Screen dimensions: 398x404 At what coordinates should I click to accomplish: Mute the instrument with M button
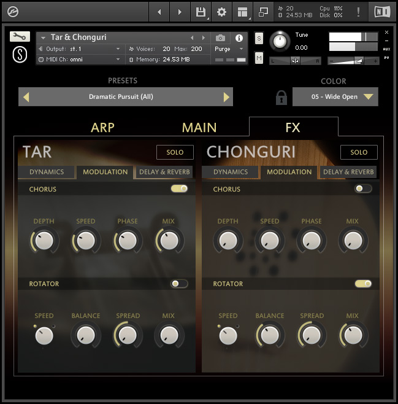tap(259, 58)
